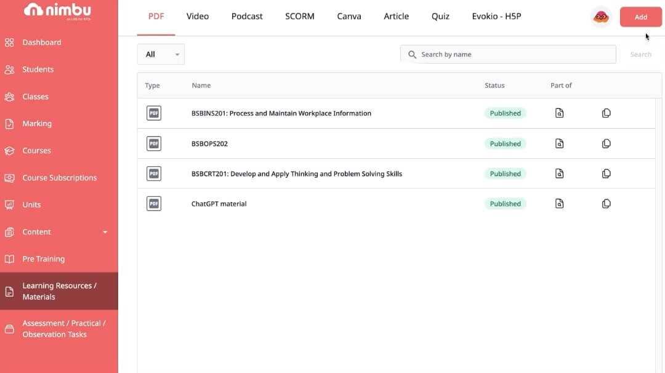
Task: Switch to the Video tab
Action: [197, 16]
